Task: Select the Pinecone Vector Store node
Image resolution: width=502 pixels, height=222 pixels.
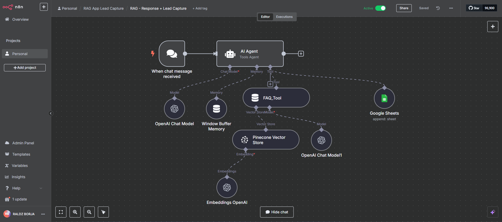Action: (x=266, y=140)
